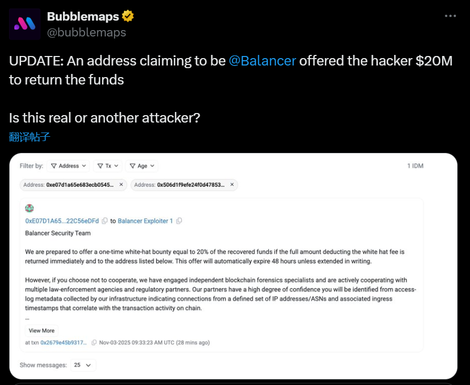Expand the message with View More
Screen dimensions: 470x385
tap(41, 330)
